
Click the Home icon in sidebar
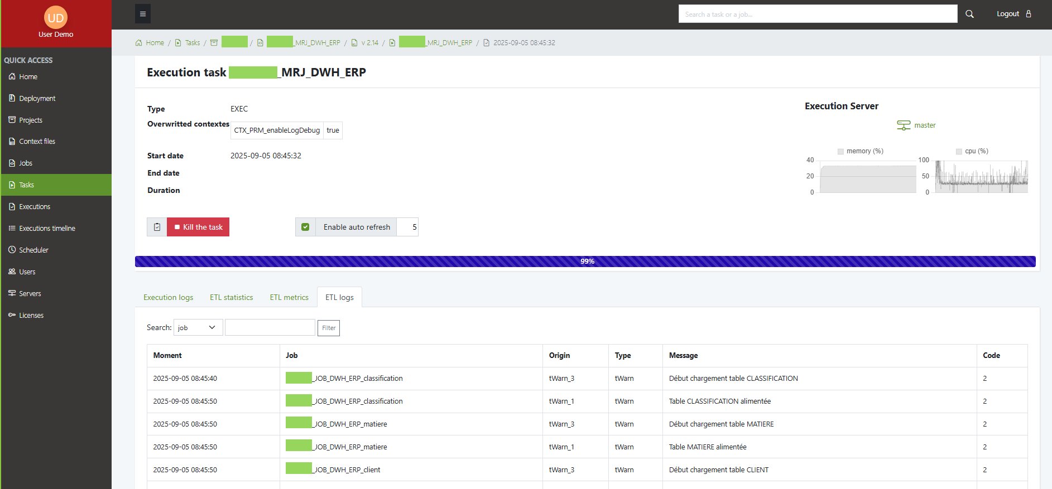pos(12,76)
